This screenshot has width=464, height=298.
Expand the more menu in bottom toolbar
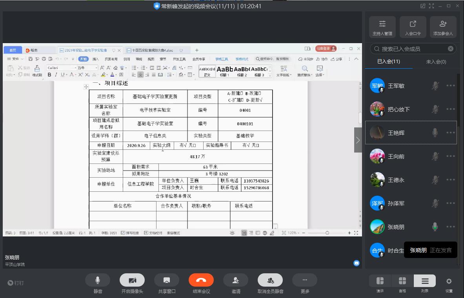pyautogui.click(x=305, y=280)
